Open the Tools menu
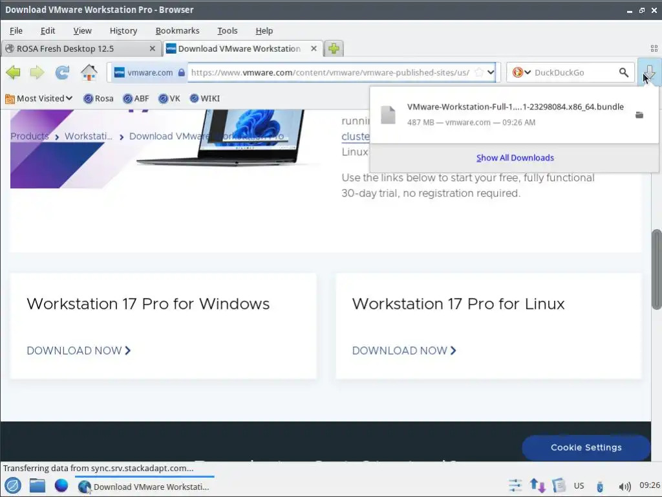662x497 pixels. (227, 30)
